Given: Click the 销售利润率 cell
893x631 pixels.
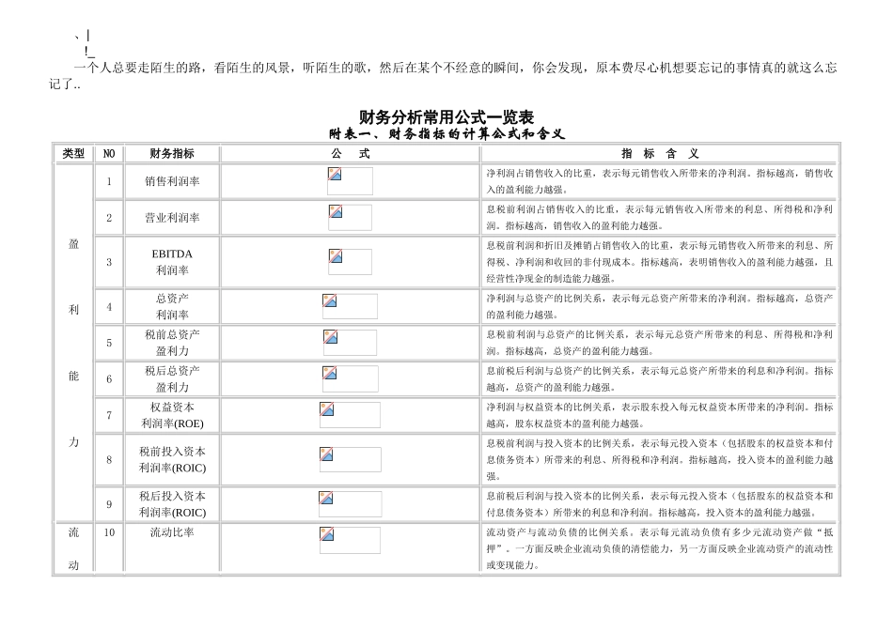Looking at the screenshot, I should point(172,181).
